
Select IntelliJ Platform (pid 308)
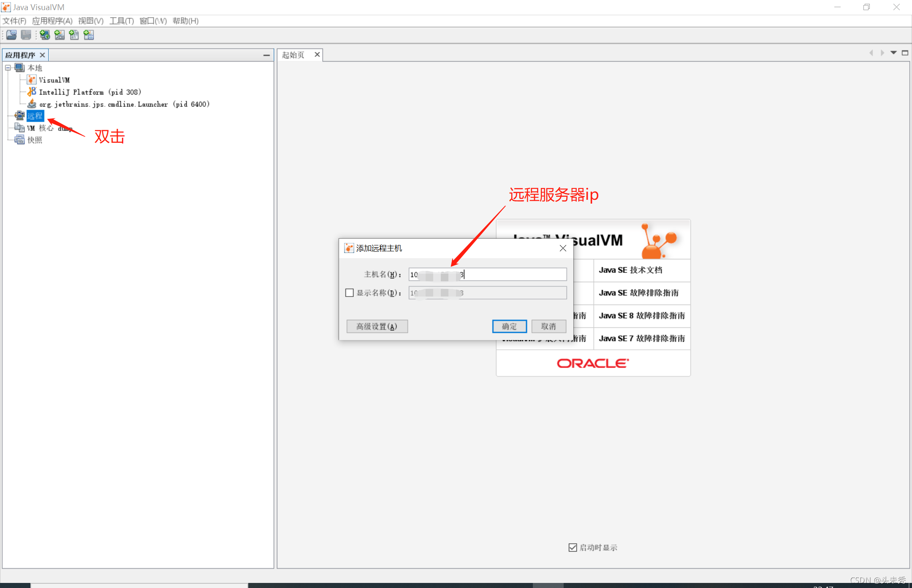click(x=90, y=92)
